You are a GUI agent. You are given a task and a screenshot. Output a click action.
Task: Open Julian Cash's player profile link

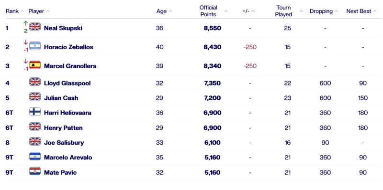(61, 98)
